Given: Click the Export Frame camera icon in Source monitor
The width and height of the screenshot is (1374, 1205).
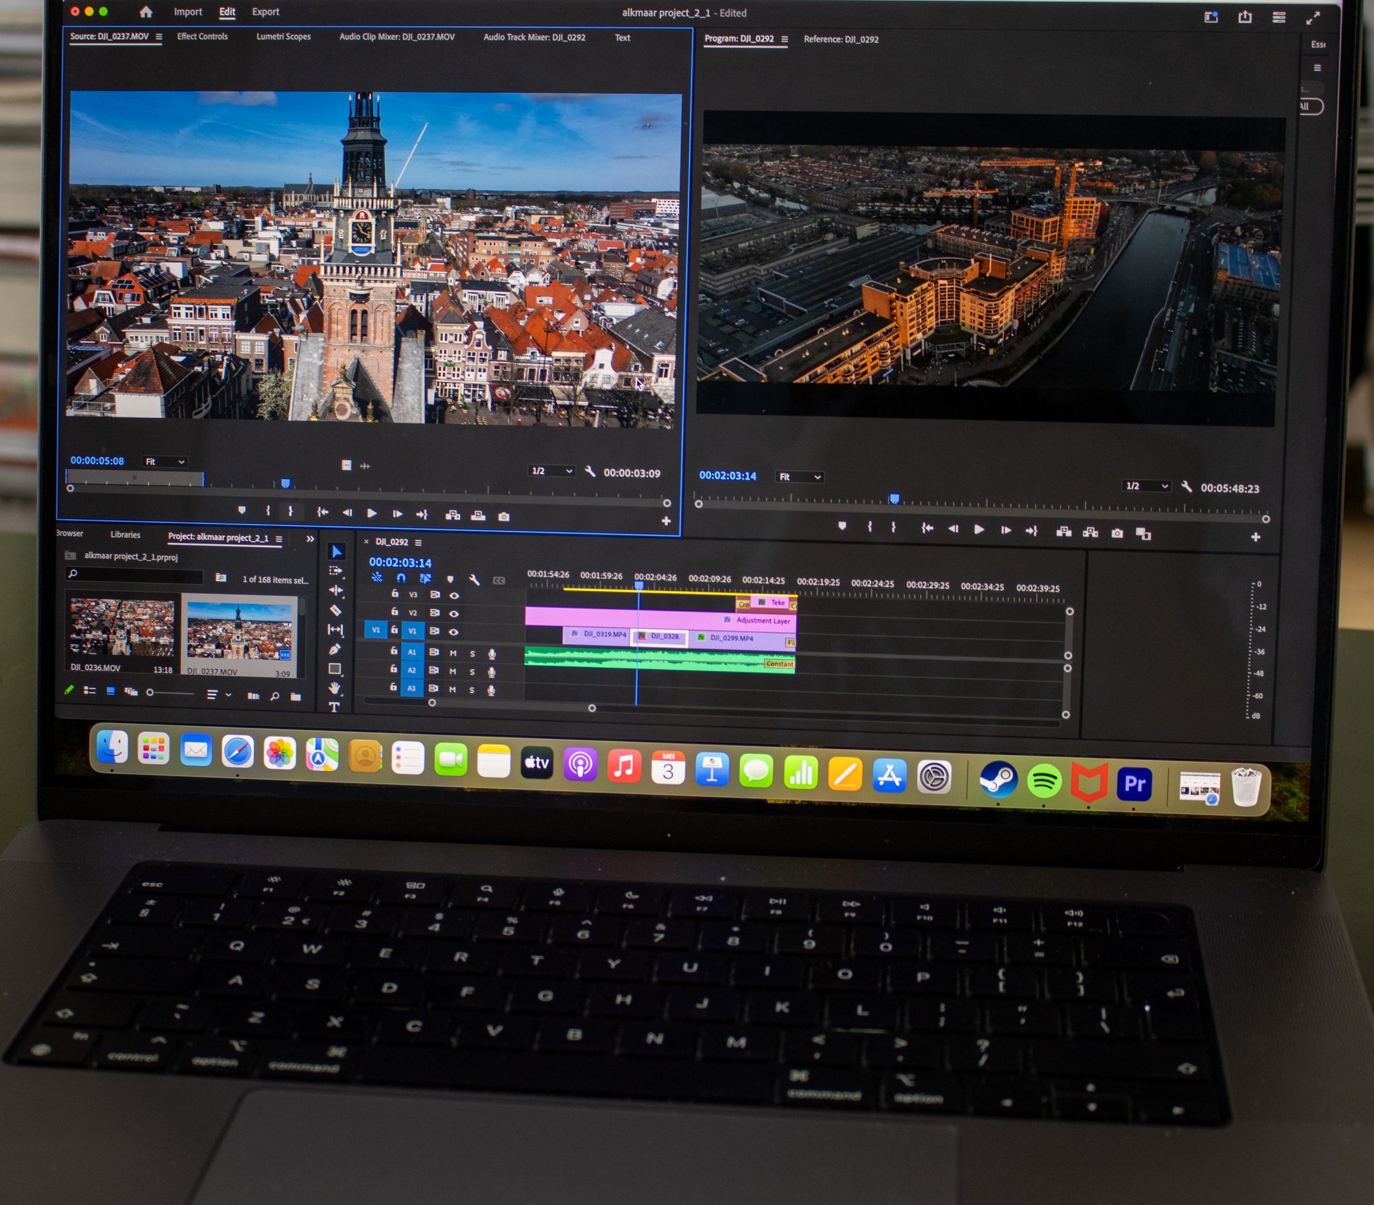Looking at the screenshot, I should 503,517.
